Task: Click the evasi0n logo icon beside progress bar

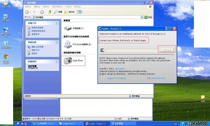Action: (x=102, y=50)
